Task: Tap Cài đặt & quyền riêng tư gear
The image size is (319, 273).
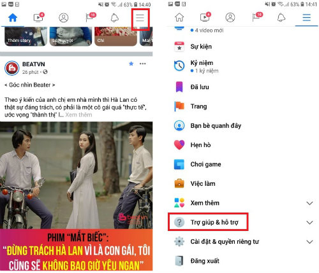Action: (x=179, y=241)
